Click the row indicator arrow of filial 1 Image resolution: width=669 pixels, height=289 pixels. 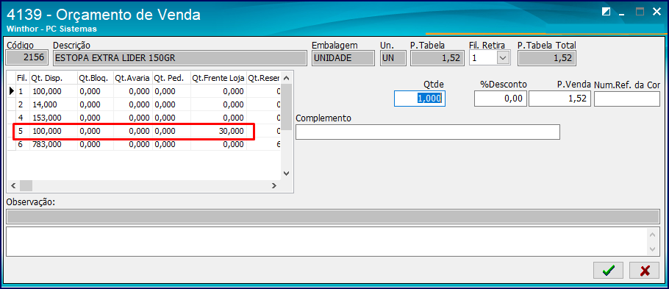click(12, 91)
